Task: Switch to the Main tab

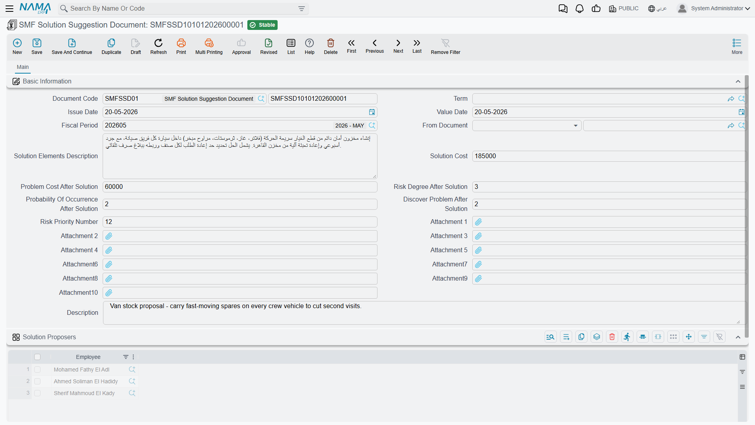Action: [23, 67]
